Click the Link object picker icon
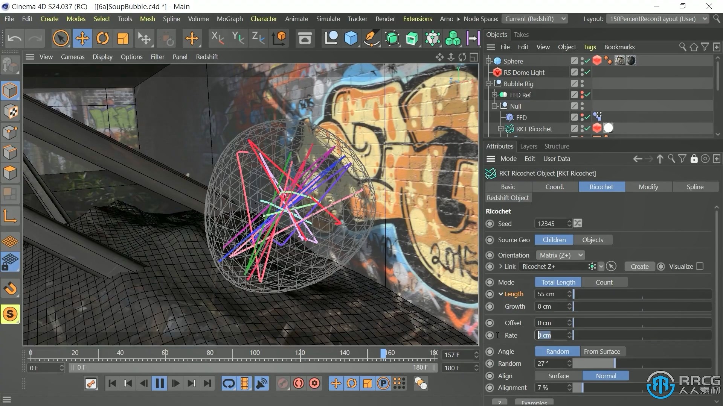The image size is (723, 406). (611, 266)
